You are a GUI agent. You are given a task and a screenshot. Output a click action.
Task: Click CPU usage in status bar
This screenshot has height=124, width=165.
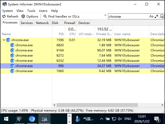[x=15, y=111]
